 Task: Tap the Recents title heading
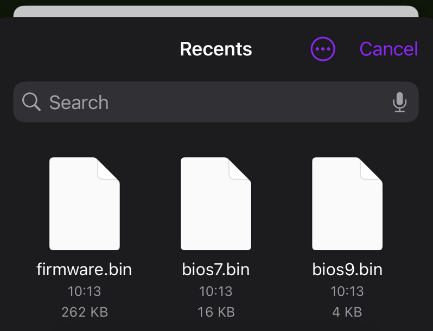tap(216, 49)
